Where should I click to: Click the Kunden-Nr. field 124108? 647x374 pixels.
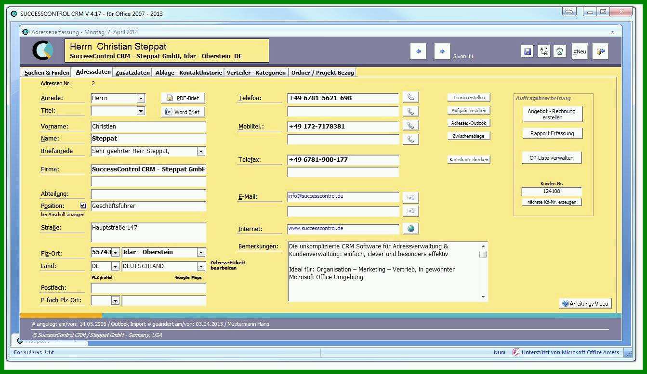tap(552, 192)
